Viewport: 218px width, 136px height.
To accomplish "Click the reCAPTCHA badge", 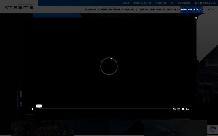I will 213,129.
